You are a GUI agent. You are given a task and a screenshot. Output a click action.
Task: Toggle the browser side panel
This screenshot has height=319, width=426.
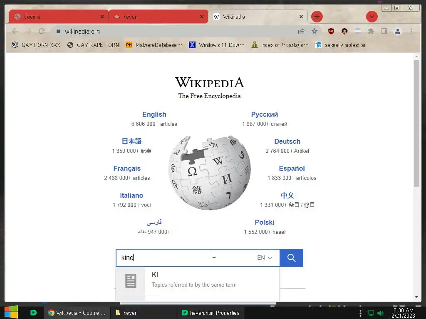(x=384, y=31)
